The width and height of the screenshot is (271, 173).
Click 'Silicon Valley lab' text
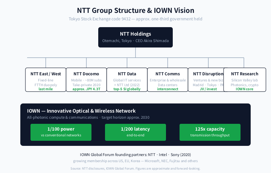[245, 80]
